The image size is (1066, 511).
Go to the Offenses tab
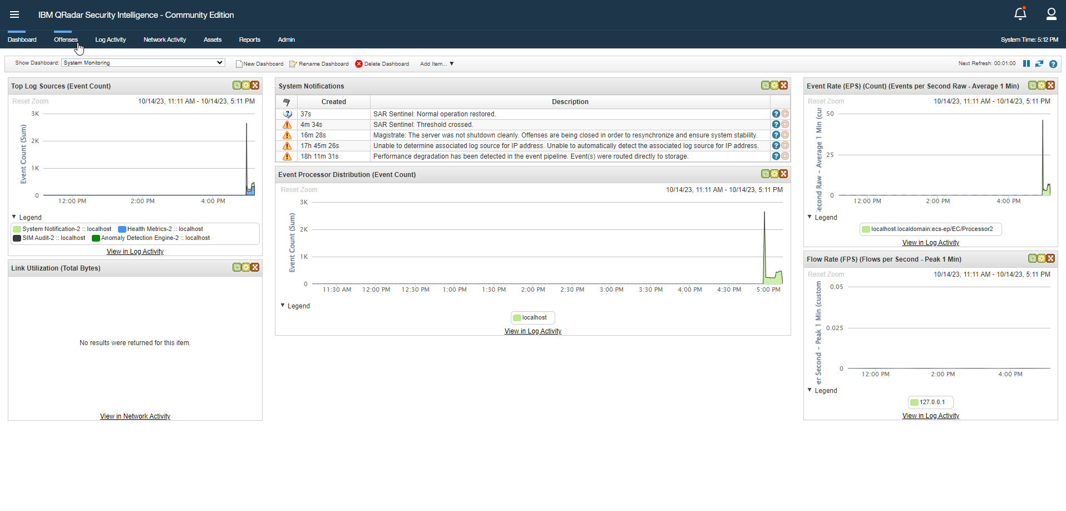pos(66,40)
